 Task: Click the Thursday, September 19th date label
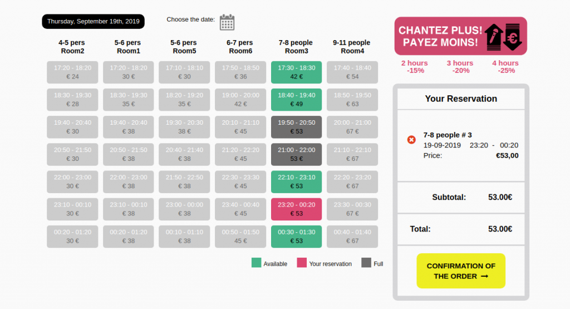tap(93, 22)
